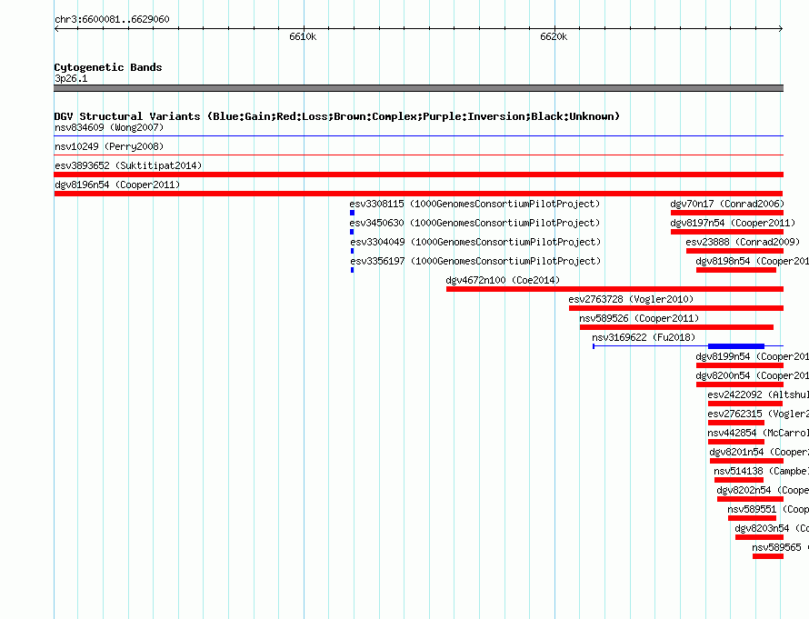Click the chr3:6600081..6629060 region label
The width and height of the screenshot is (809, 619).
[x=112, y=19]
